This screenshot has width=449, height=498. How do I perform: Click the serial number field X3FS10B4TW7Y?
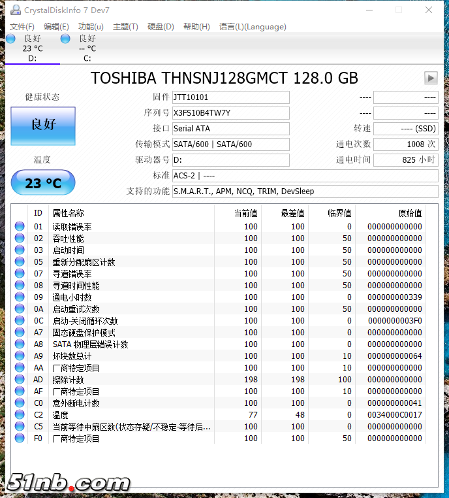(230, 113)
